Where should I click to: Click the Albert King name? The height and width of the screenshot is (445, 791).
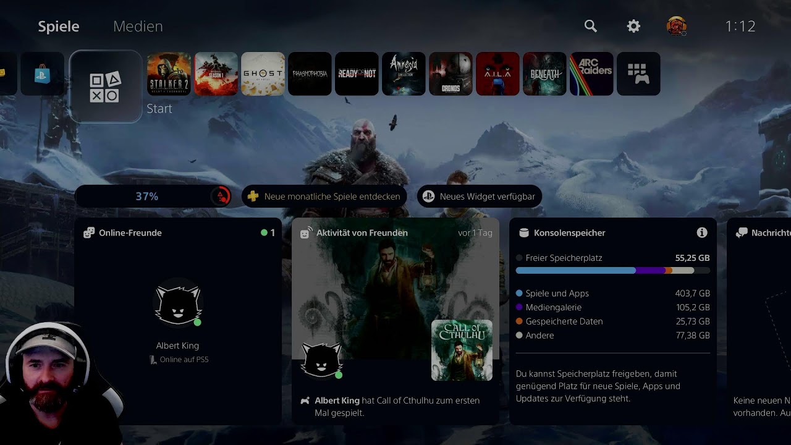pyautogui.click(x=178, y=345)
